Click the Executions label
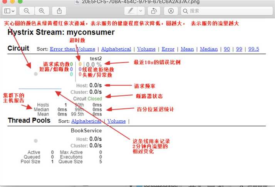The height and width of the screenshot is (187, 275). point(71,157)
